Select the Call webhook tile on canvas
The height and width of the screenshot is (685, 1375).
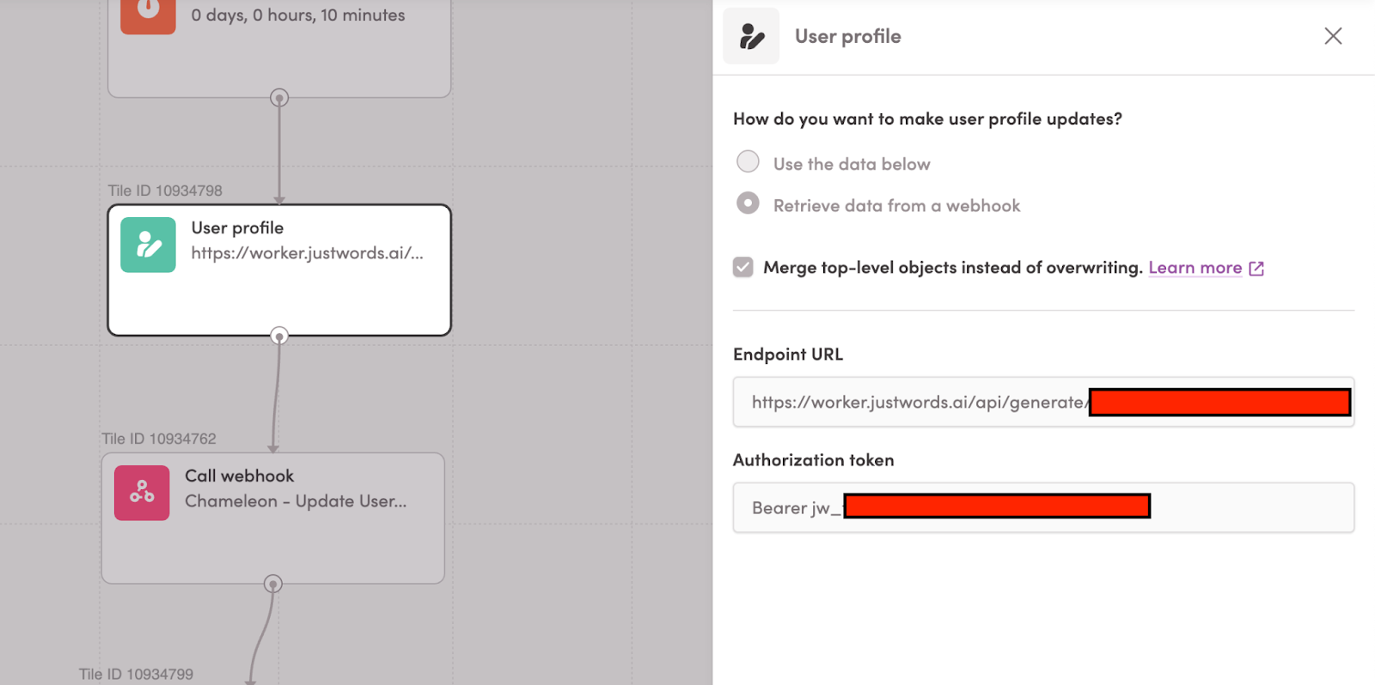click(x=273, y=518)
